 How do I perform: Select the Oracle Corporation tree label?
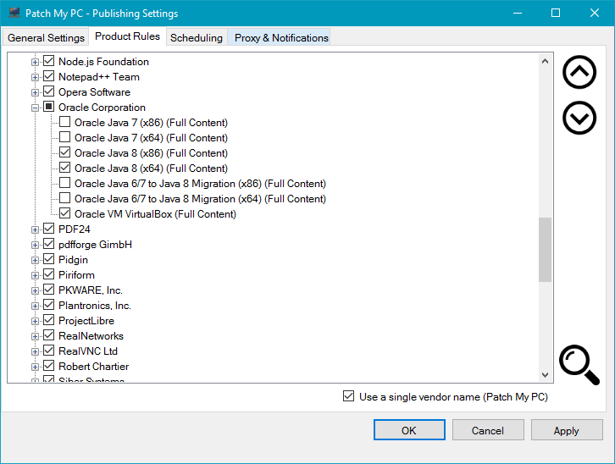(102, 107)
